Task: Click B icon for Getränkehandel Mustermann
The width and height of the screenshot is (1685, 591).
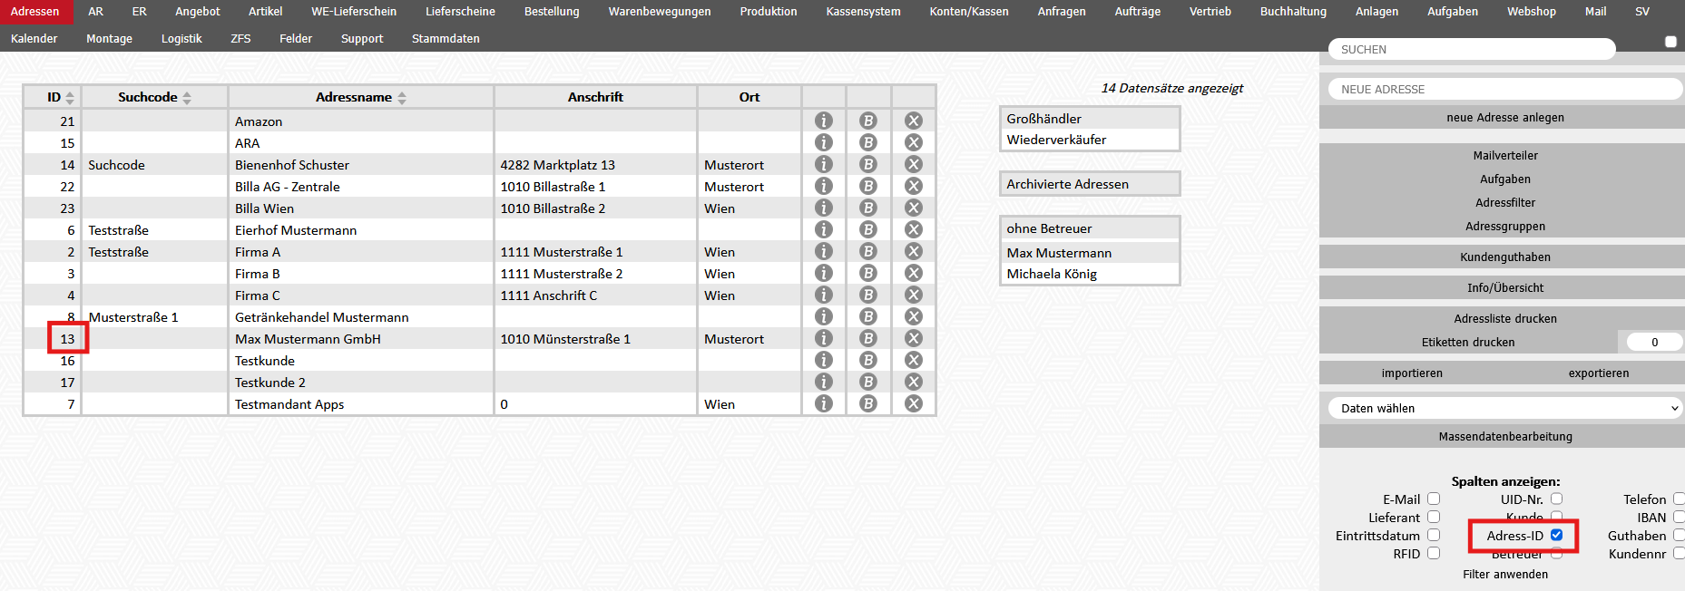Action: [868, 316]
